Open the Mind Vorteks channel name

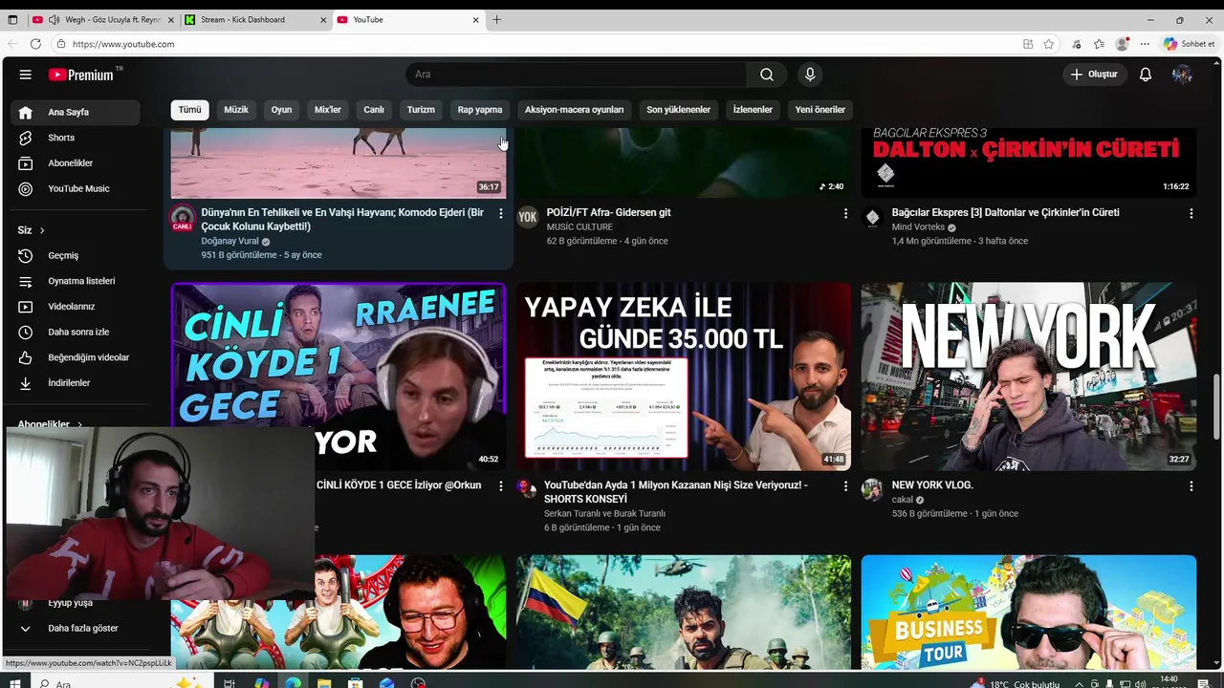(918, 227)
